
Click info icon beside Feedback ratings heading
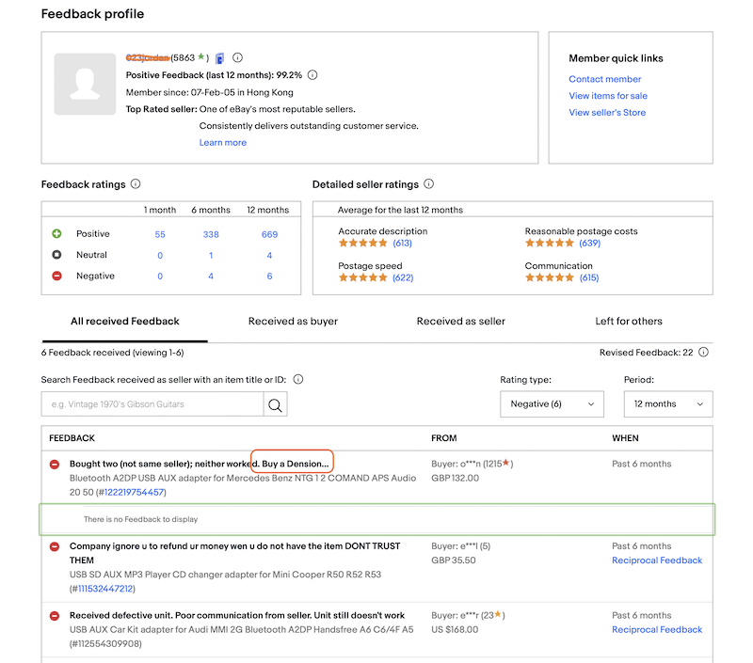(136, 184)
